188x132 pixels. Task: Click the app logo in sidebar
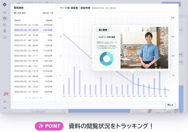5,5
